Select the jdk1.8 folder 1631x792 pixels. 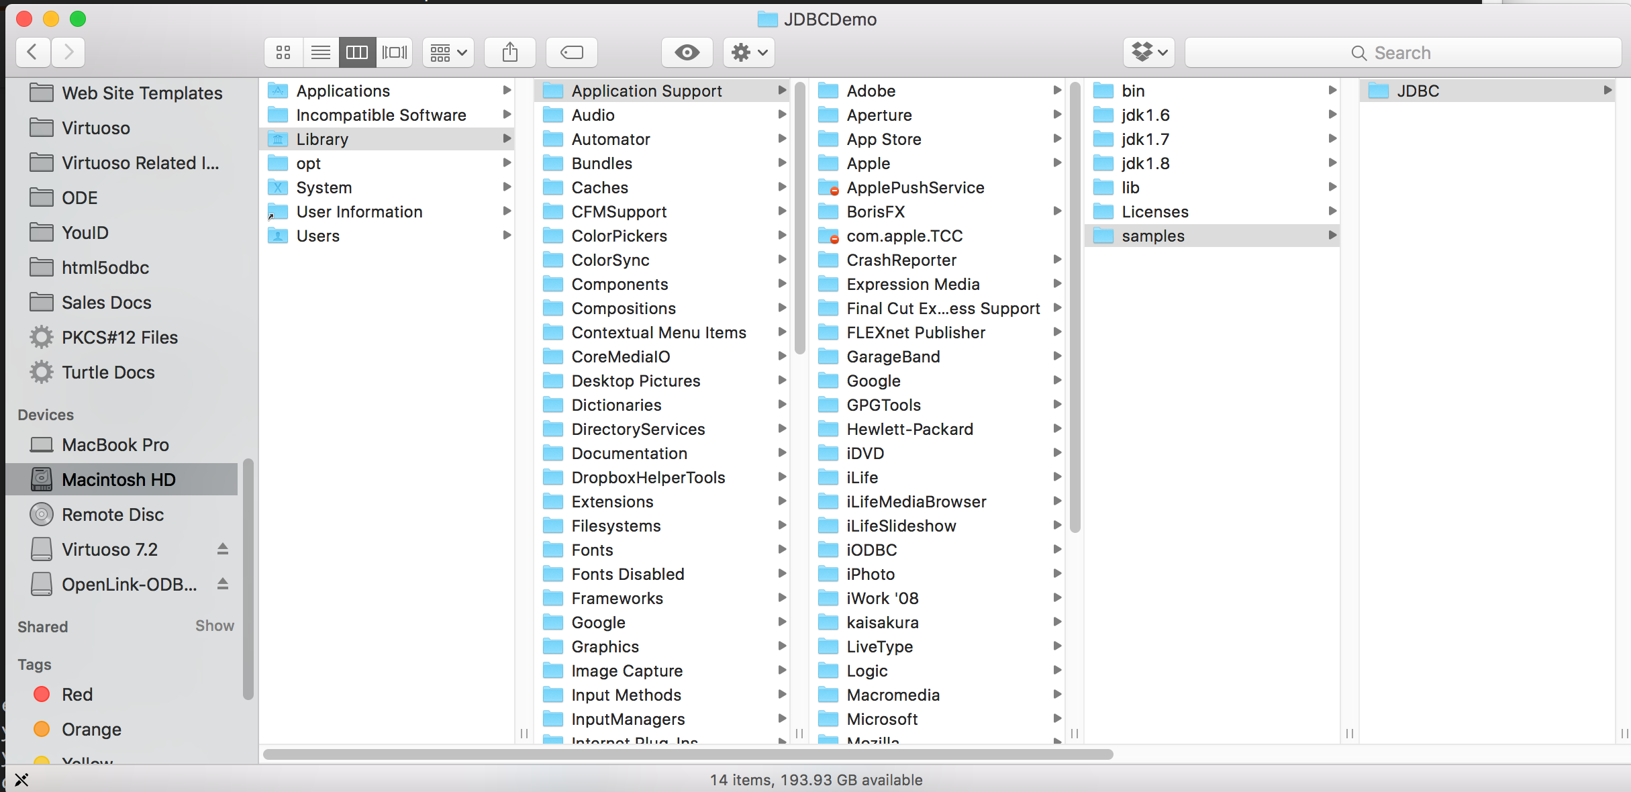1212,163
